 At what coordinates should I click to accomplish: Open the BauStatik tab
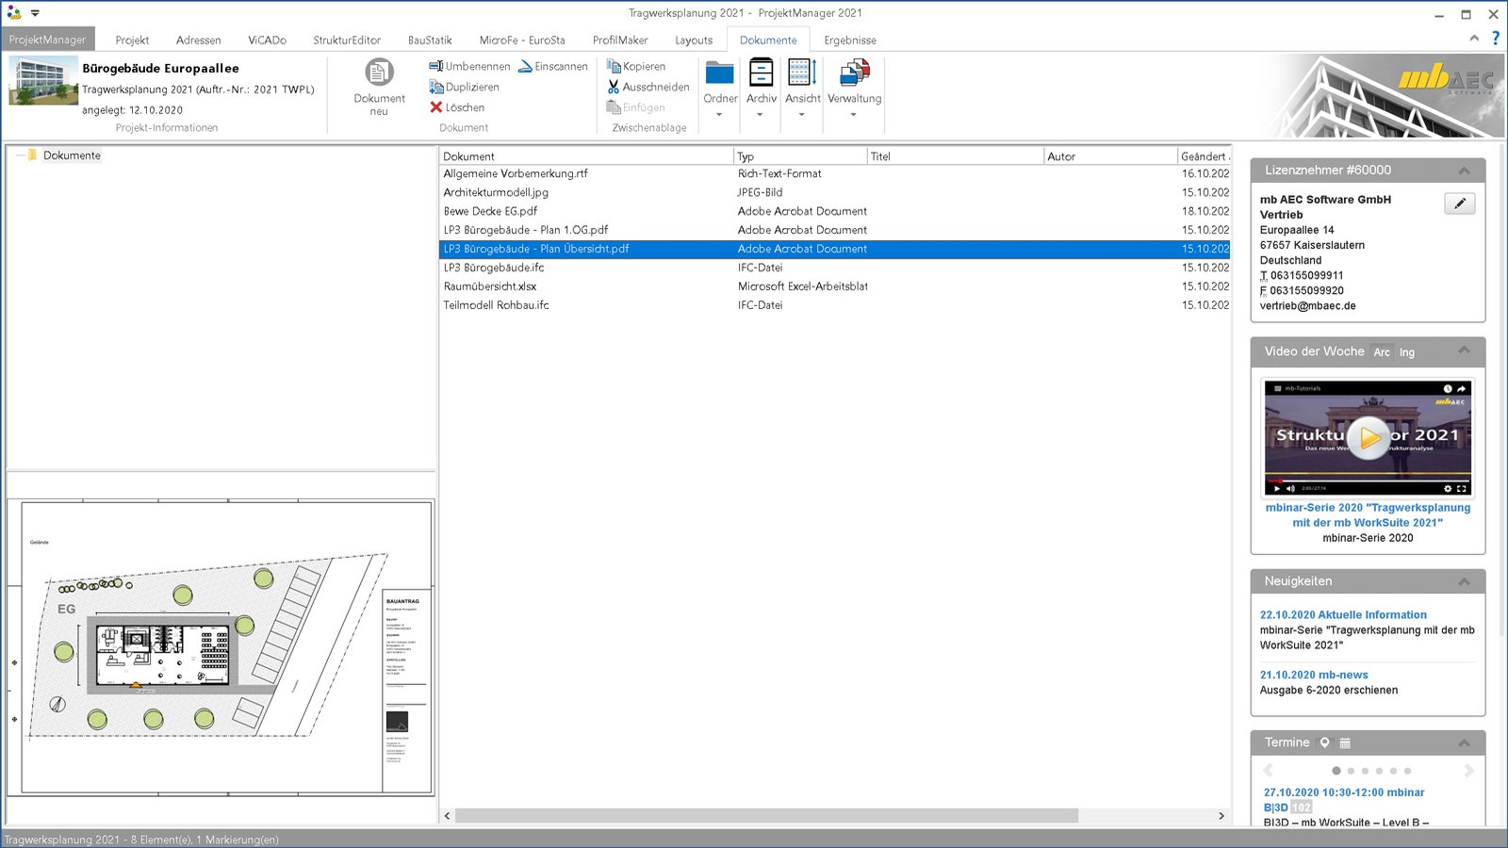coord(430,40)
